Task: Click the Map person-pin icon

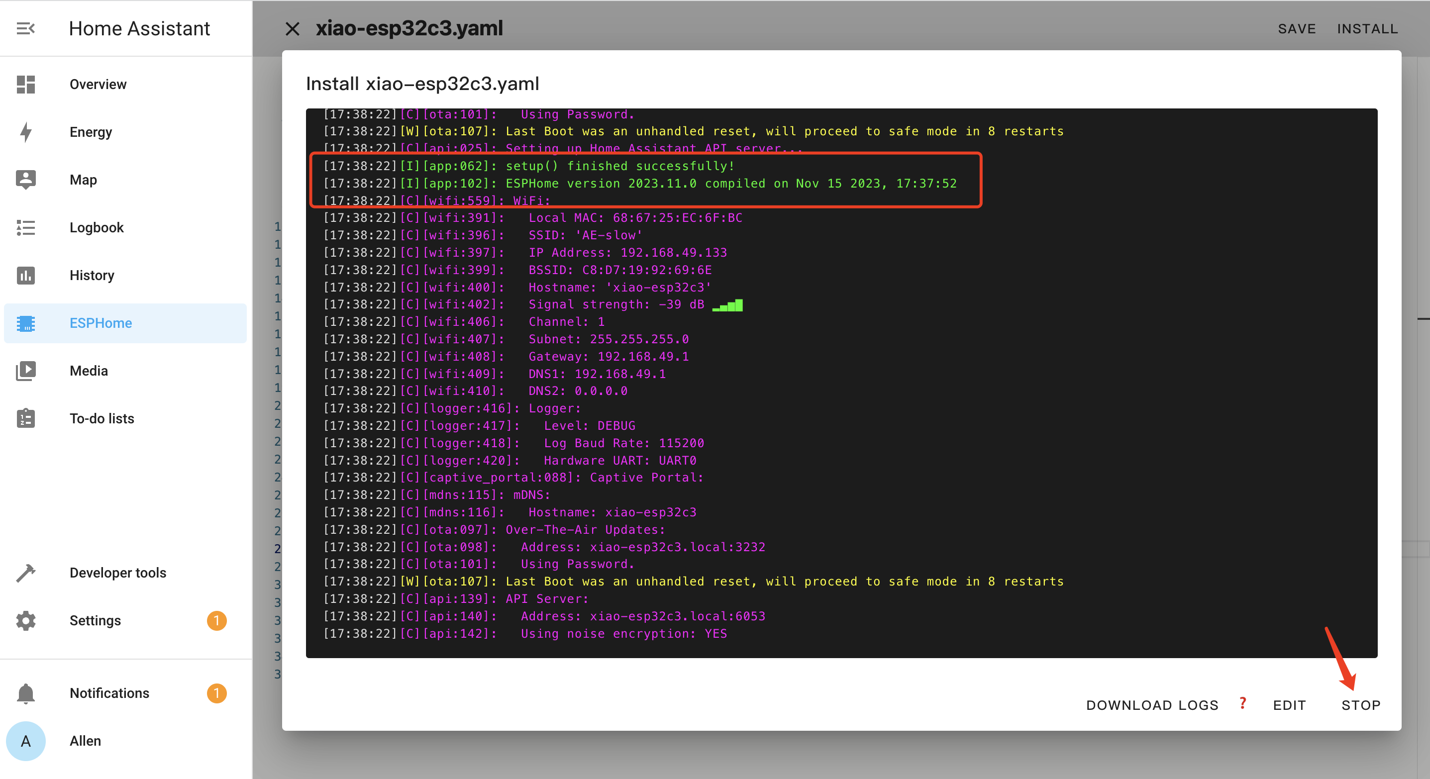Action: pyautogui.click(x=25, y=180)
